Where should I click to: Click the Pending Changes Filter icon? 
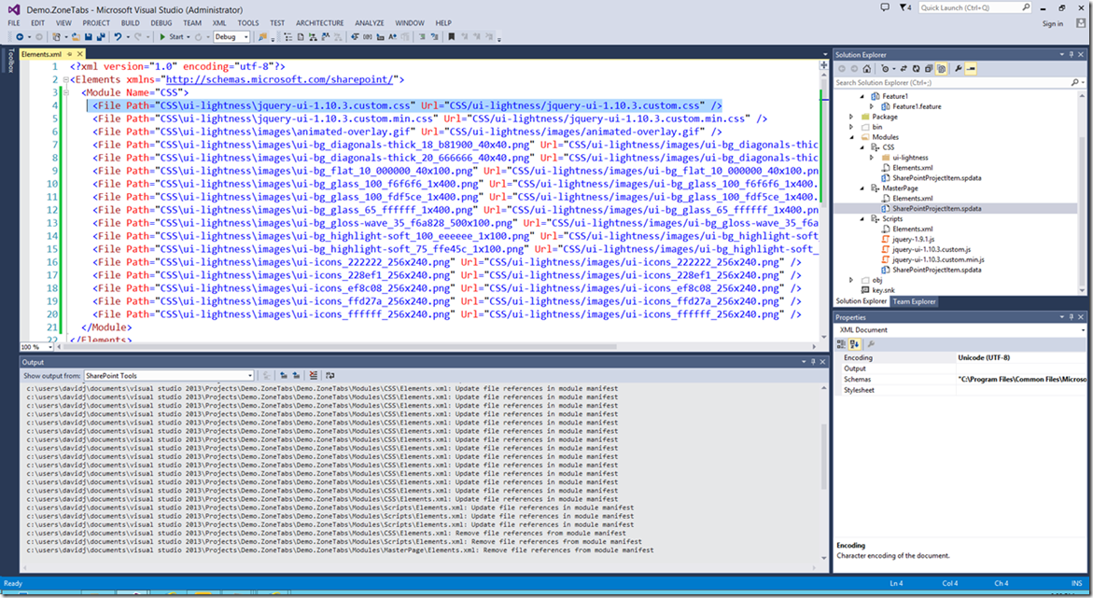click(885, 69)
